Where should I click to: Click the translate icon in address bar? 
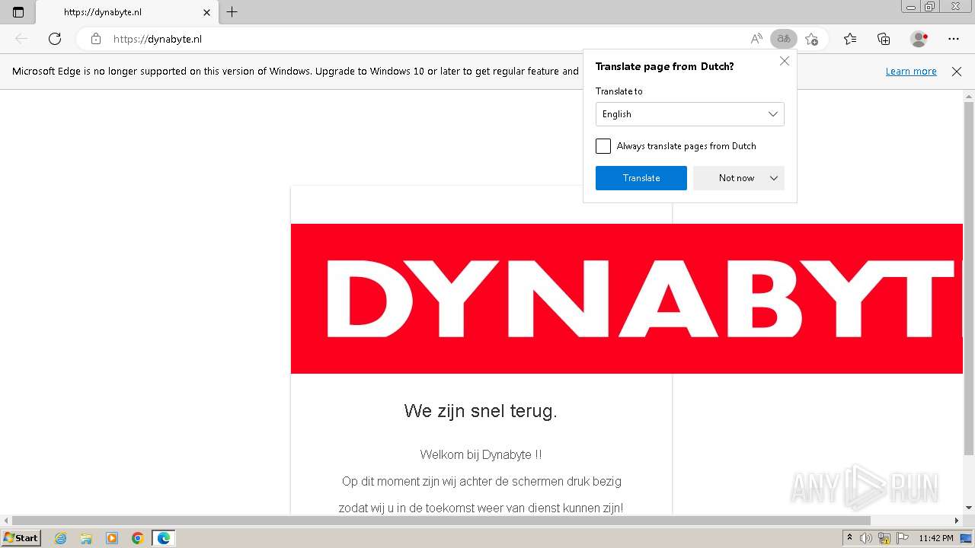click(784, 39)
